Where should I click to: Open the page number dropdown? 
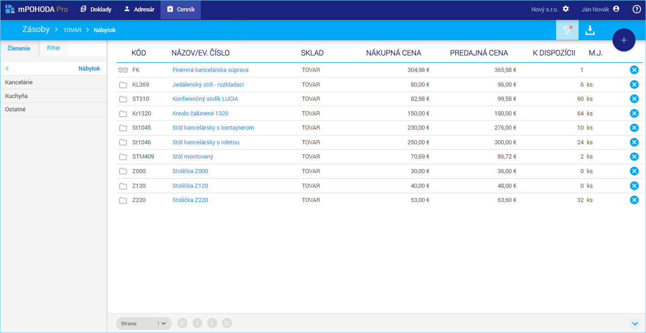click(x=161, y=323)
